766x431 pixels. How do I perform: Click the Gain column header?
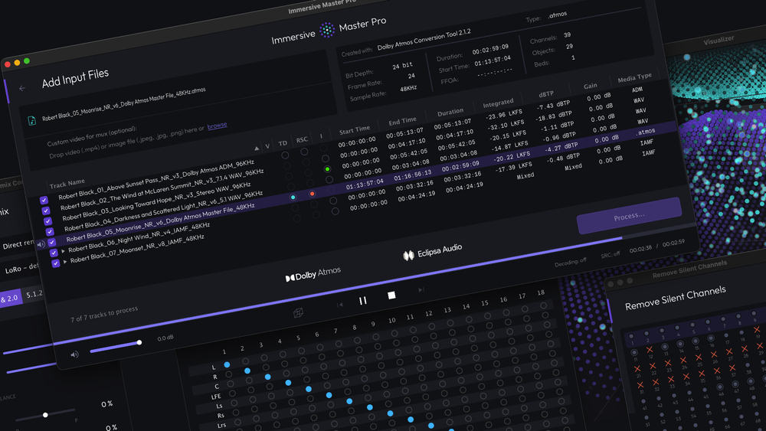coord(590,86)
